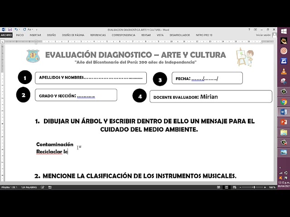The image size is (290, 217).
Task: Click the Aa change case icon
Action: point(29,29)
